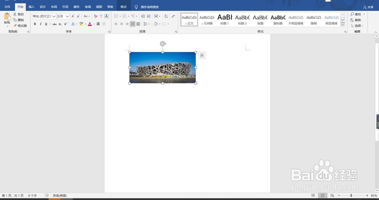Click the 英语(美国) language indicator
The image size is (379, 200).
point(60,196)
